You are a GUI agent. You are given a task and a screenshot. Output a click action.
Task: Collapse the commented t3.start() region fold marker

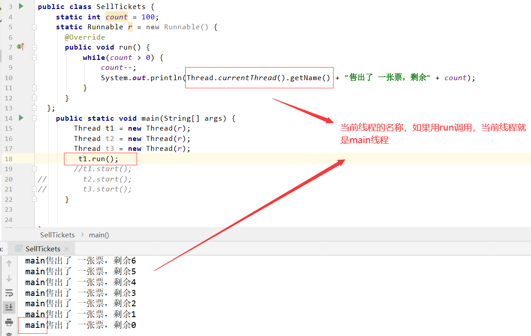point(34,189)
